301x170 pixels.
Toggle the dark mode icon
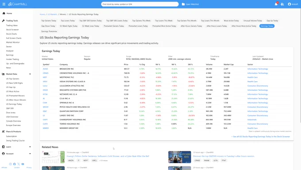tap(282, 4)
